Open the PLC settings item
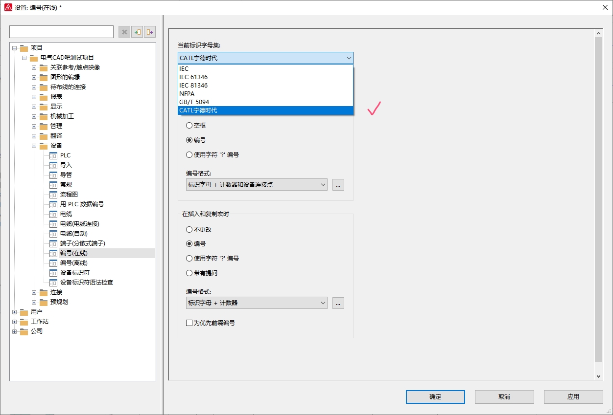613x415 pixels. click(65, 155)
